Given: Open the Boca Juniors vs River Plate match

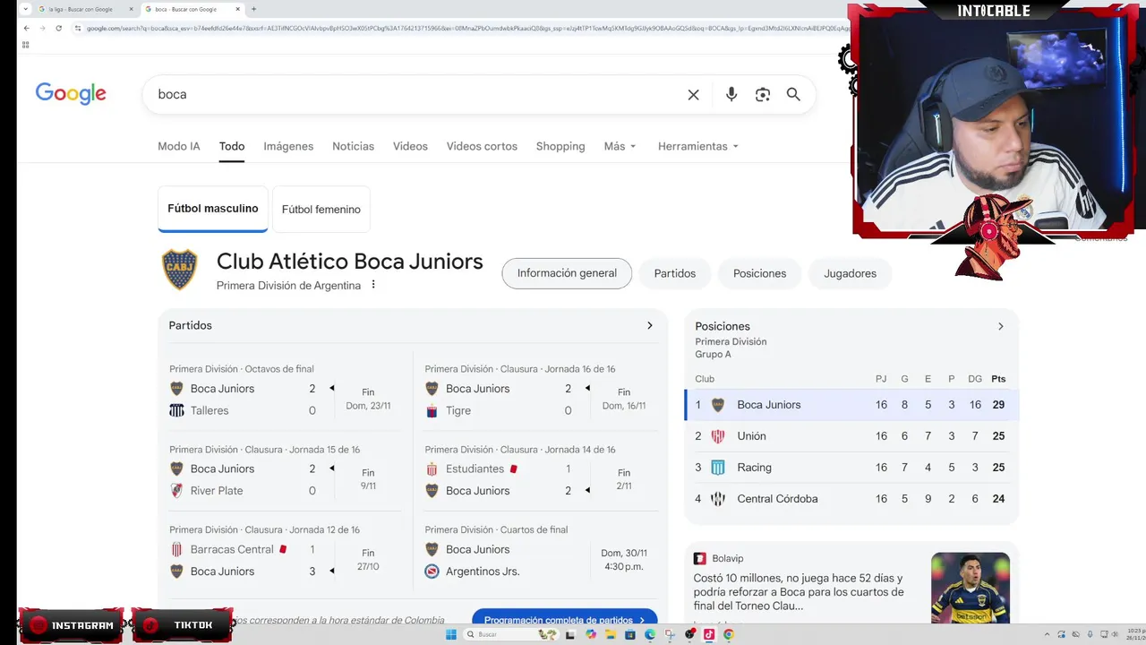Looking at the screenshot, I should (x=286, y=473).
